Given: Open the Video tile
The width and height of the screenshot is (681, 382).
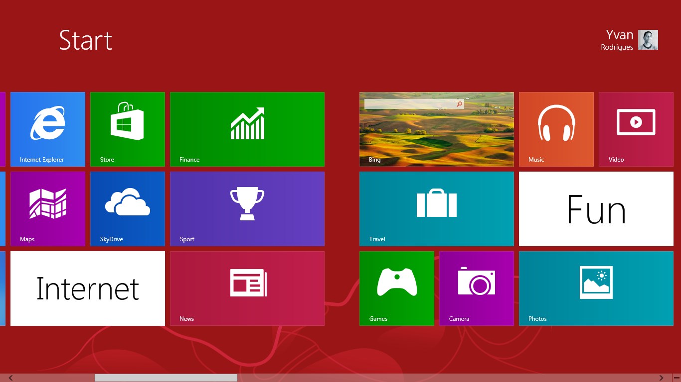Looking at the screenshot, I should tap(636, 129).
